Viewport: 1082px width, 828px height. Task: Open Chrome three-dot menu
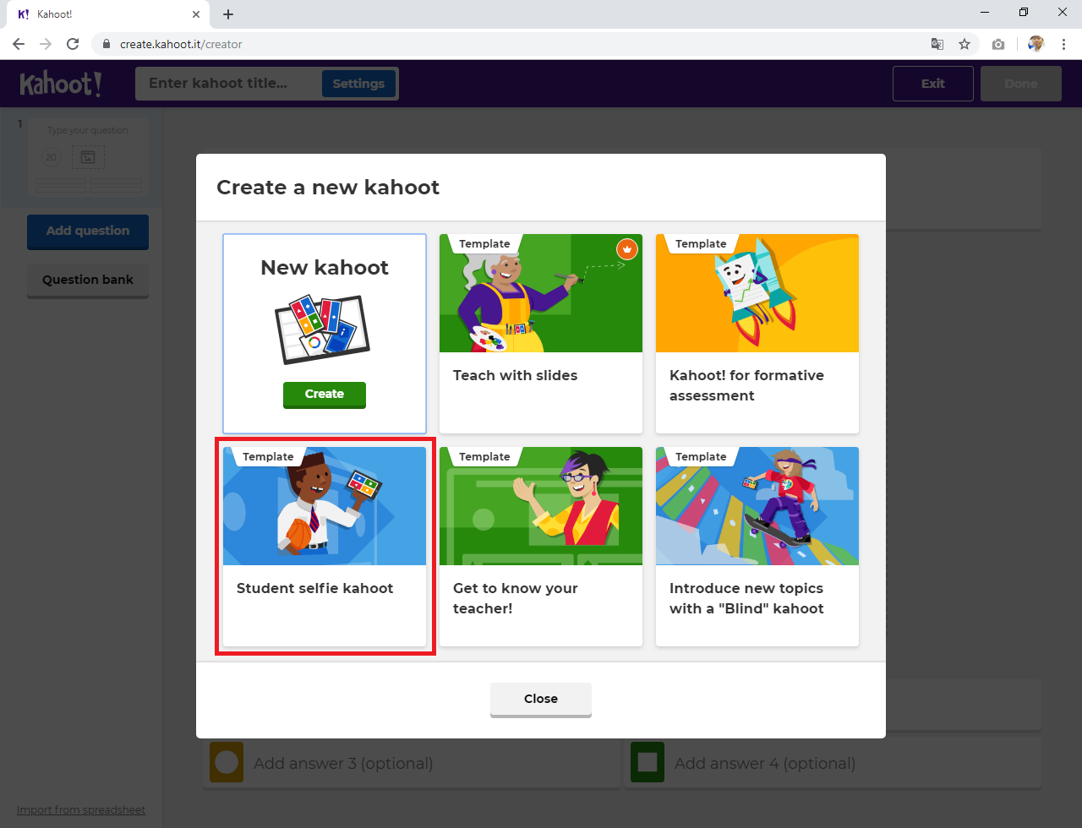(x=1063, y=44)
